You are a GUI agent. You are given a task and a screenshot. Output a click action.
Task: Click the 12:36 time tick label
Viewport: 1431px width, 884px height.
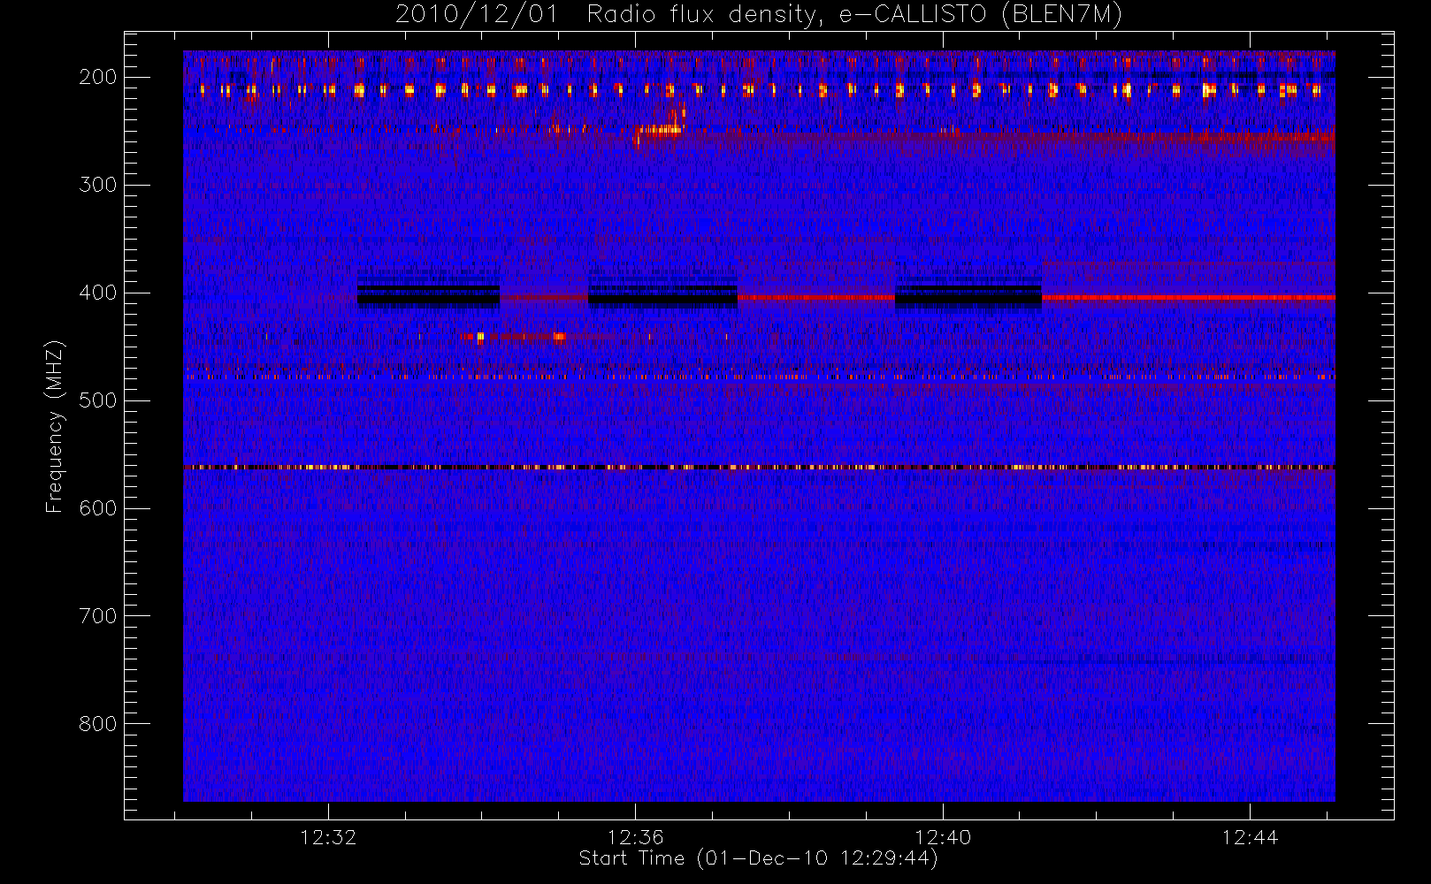click(x=635, y=837)
